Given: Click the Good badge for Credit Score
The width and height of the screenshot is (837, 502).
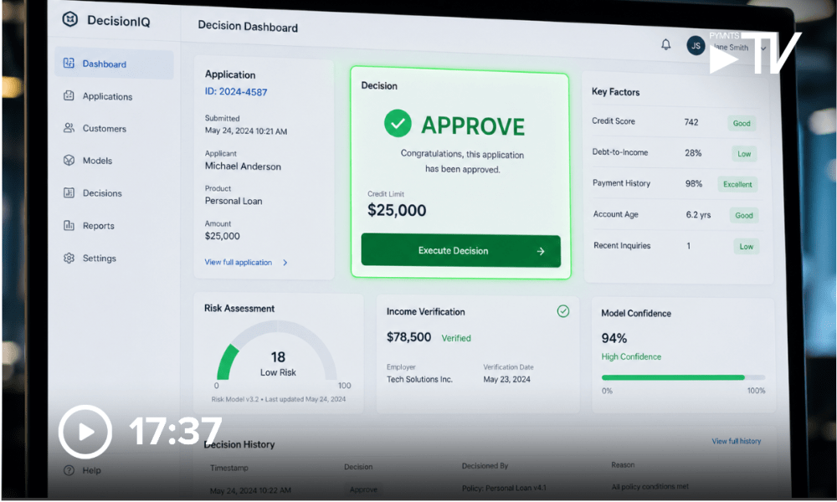Looking at the screenshot, I should point(742,123).
